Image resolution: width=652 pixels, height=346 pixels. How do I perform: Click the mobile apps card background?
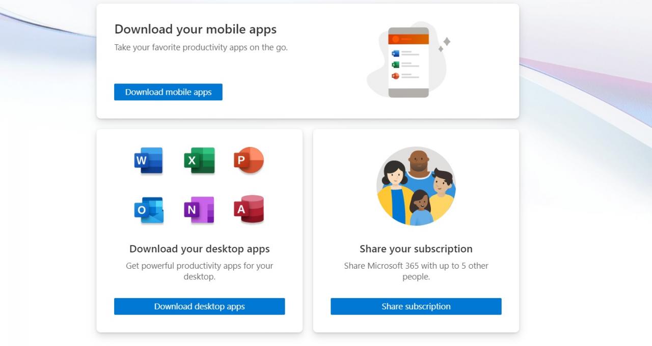point(306,66)
